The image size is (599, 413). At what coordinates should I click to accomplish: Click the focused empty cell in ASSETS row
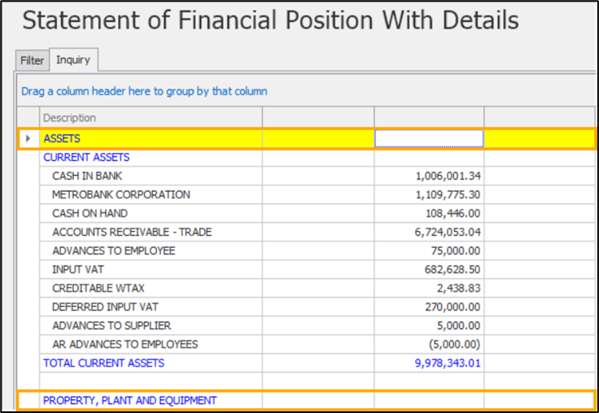429,138
